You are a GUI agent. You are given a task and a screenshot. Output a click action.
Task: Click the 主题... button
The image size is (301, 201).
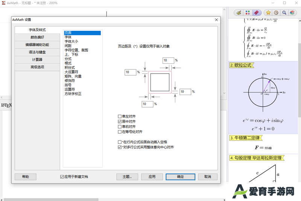[127, 177]
